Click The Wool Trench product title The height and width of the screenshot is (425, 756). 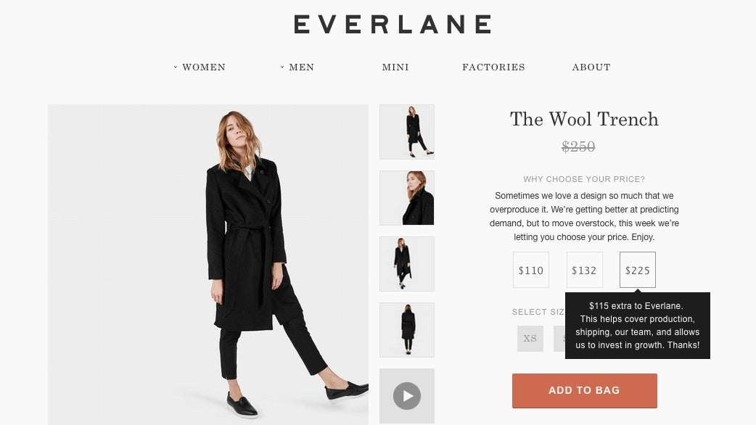click(x=584, y=119)
